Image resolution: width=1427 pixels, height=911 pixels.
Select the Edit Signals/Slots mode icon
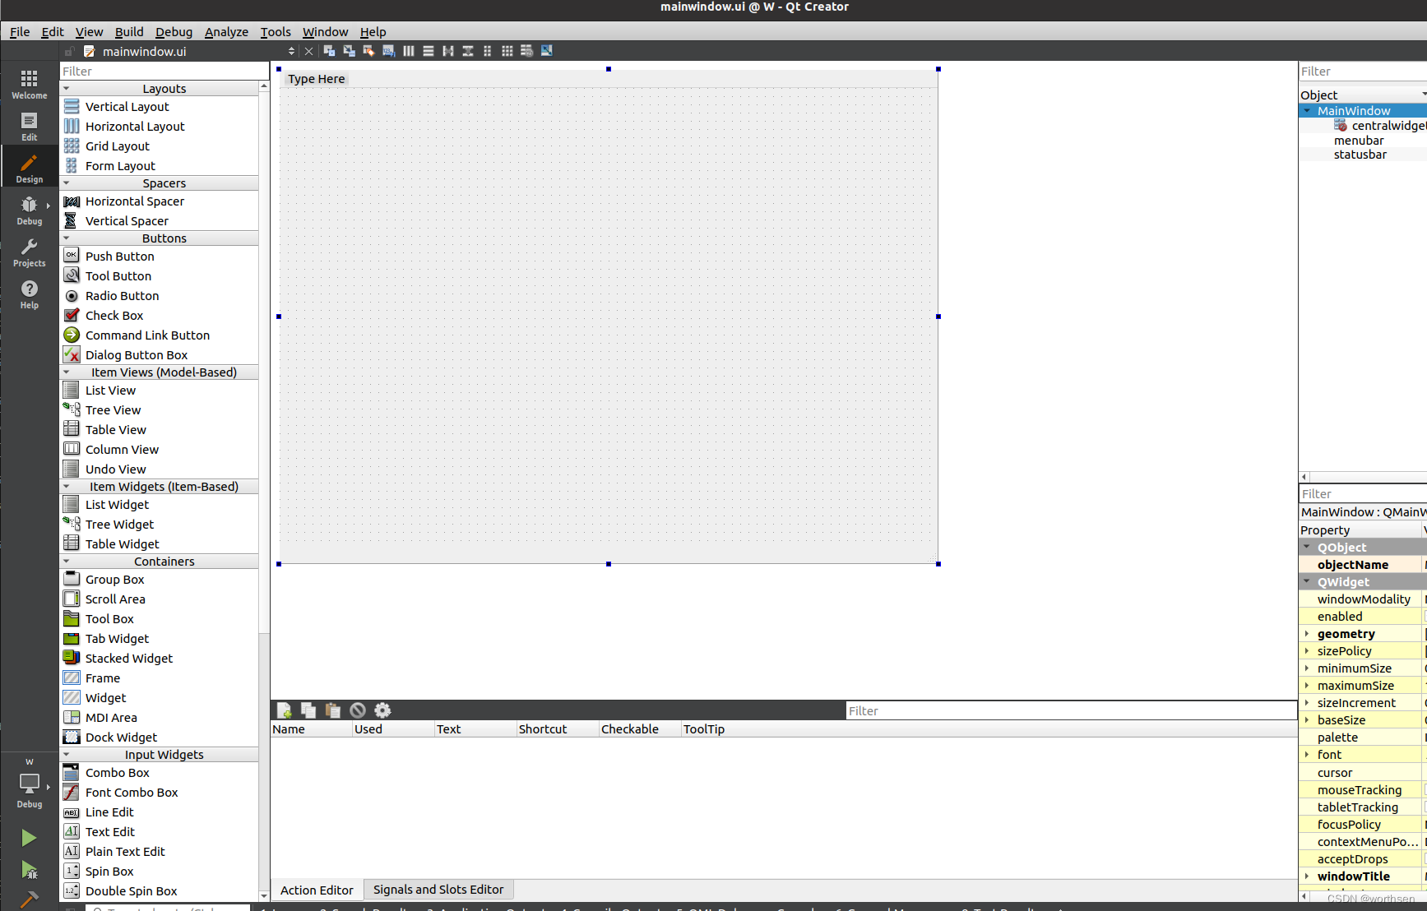[349, 50]
